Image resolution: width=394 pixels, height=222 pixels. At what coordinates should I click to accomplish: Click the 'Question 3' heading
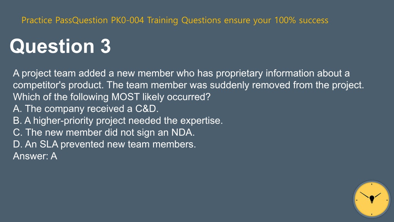pyautogui.click(x=60, y=46)
